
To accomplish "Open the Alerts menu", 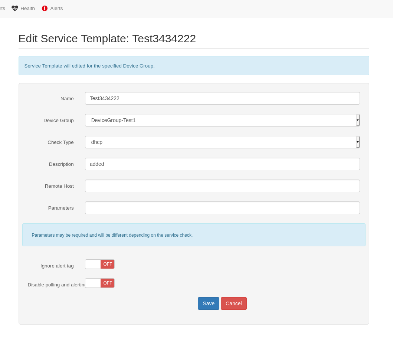I will (x=52, y=8).
